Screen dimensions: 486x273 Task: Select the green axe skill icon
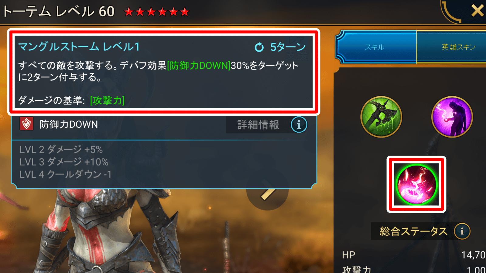pyautogui.click(x=381, y=117)
